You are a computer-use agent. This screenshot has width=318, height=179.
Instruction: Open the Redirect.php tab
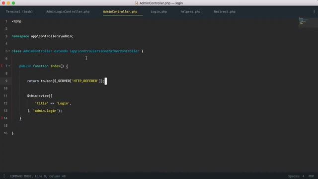click(225, 12)
